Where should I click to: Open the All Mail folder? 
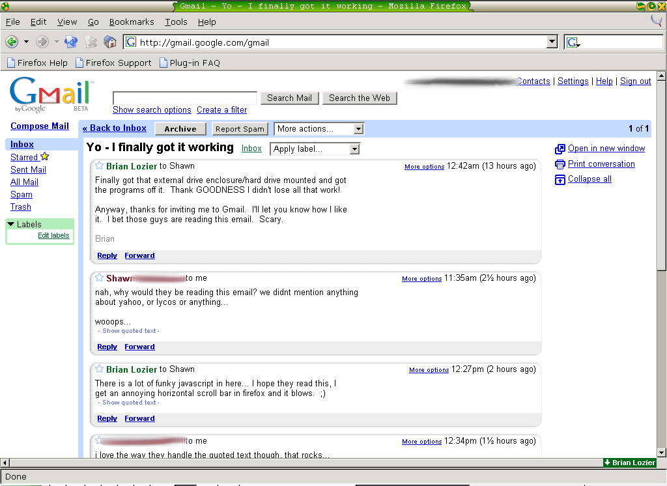tap(24, 182)
